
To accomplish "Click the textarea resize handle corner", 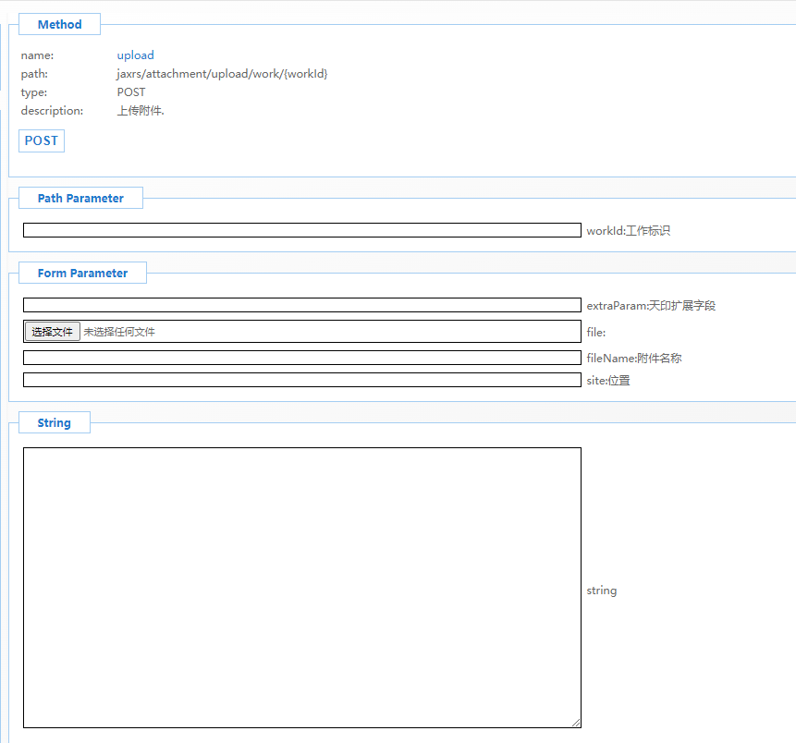I will pos(576,723).
